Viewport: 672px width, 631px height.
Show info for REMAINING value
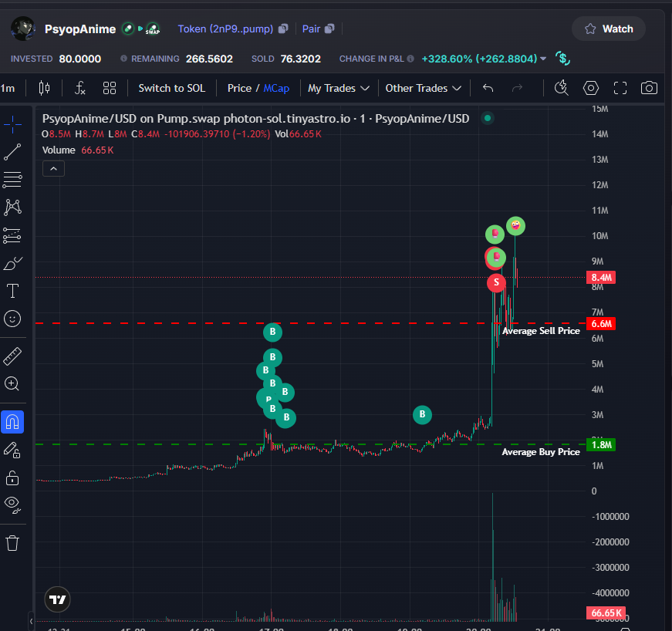[124, 59]
